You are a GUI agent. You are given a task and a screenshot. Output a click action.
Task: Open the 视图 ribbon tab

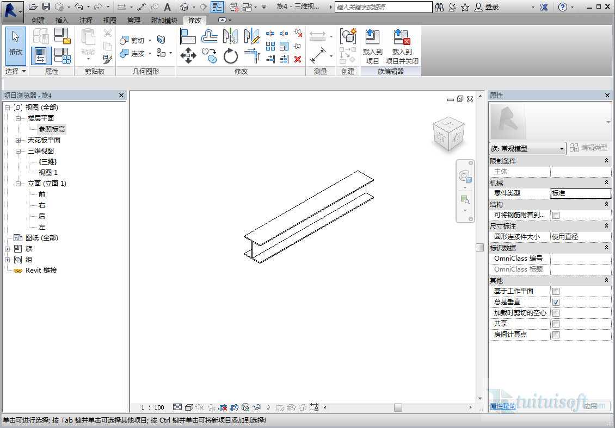[x=110, y=20]
